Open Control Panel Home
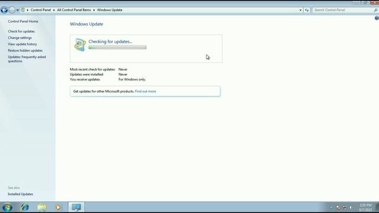This screenshot has height=213, width=379. tap(23, 21)
